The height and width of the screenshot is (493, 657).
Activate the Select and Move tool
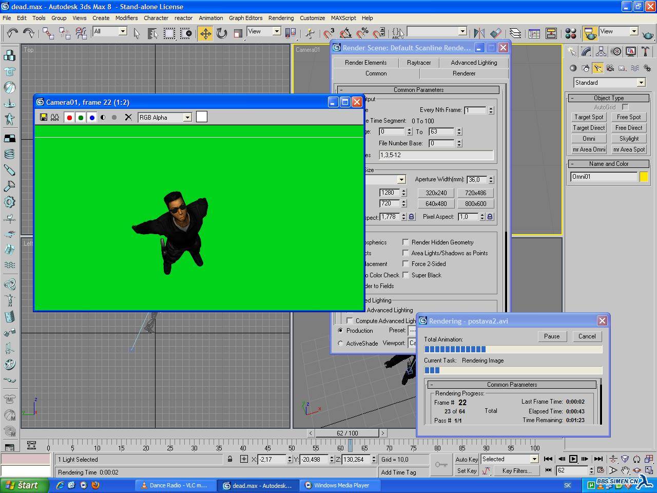click(205, 33)
